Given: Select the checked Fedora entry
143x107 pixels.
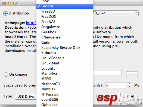Looking at the screenshot, I should [x=65, y=6].
